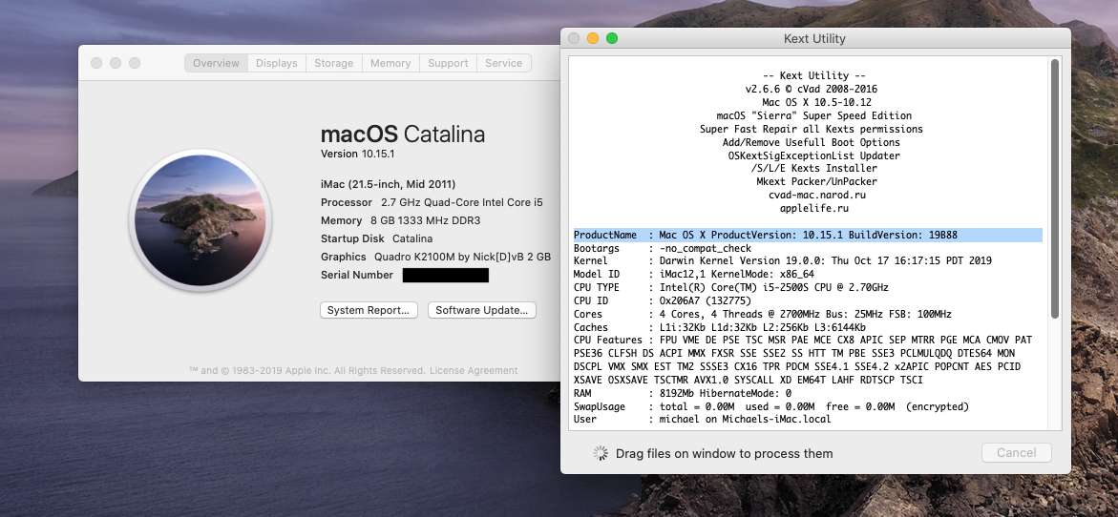Image resolution: width=1118 pixels, height=517 pixels.
Task: Click the Software Update button
Action: (x=481, y=310)
